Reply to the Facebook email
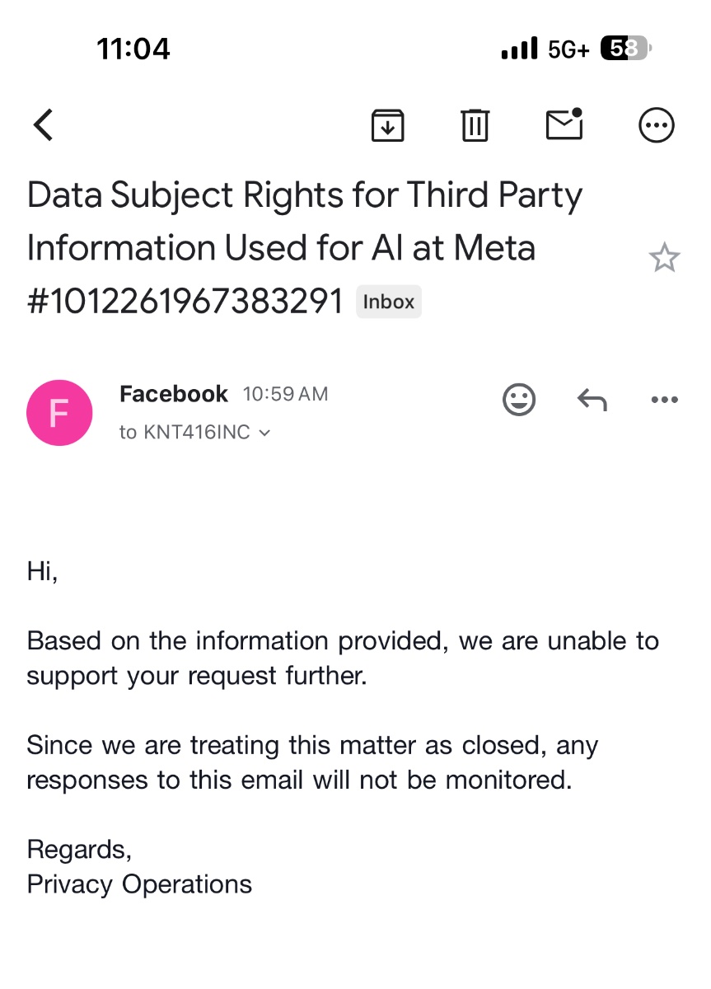This screenshot has height=989, width=711. coord(592,400)
